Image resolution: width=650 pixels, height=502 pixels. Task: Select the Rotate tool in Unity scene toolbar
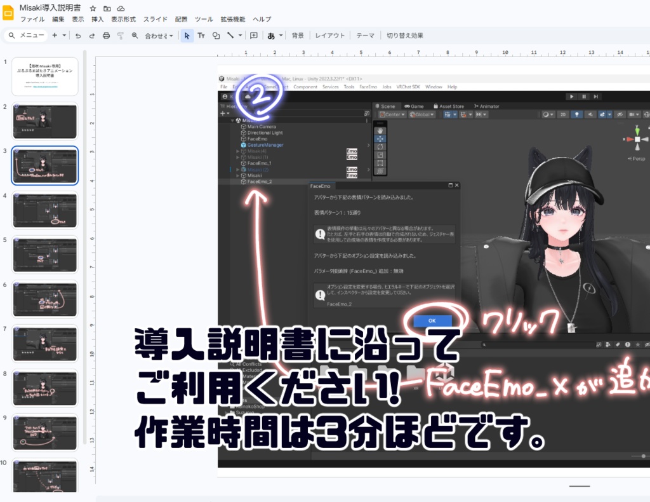(x=380, y=147)
